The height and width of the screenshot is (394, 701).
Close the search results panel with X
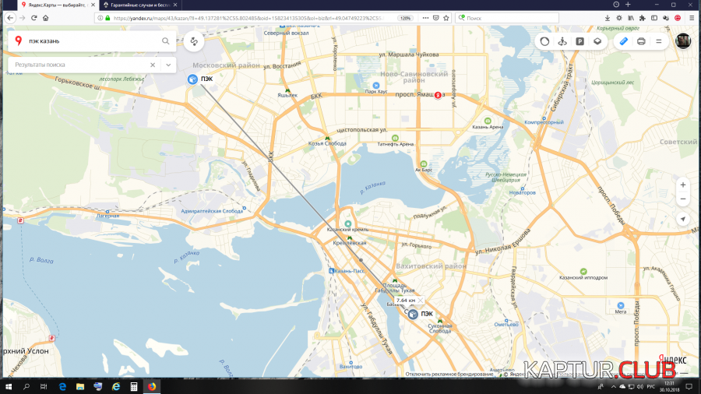[153, 65]
